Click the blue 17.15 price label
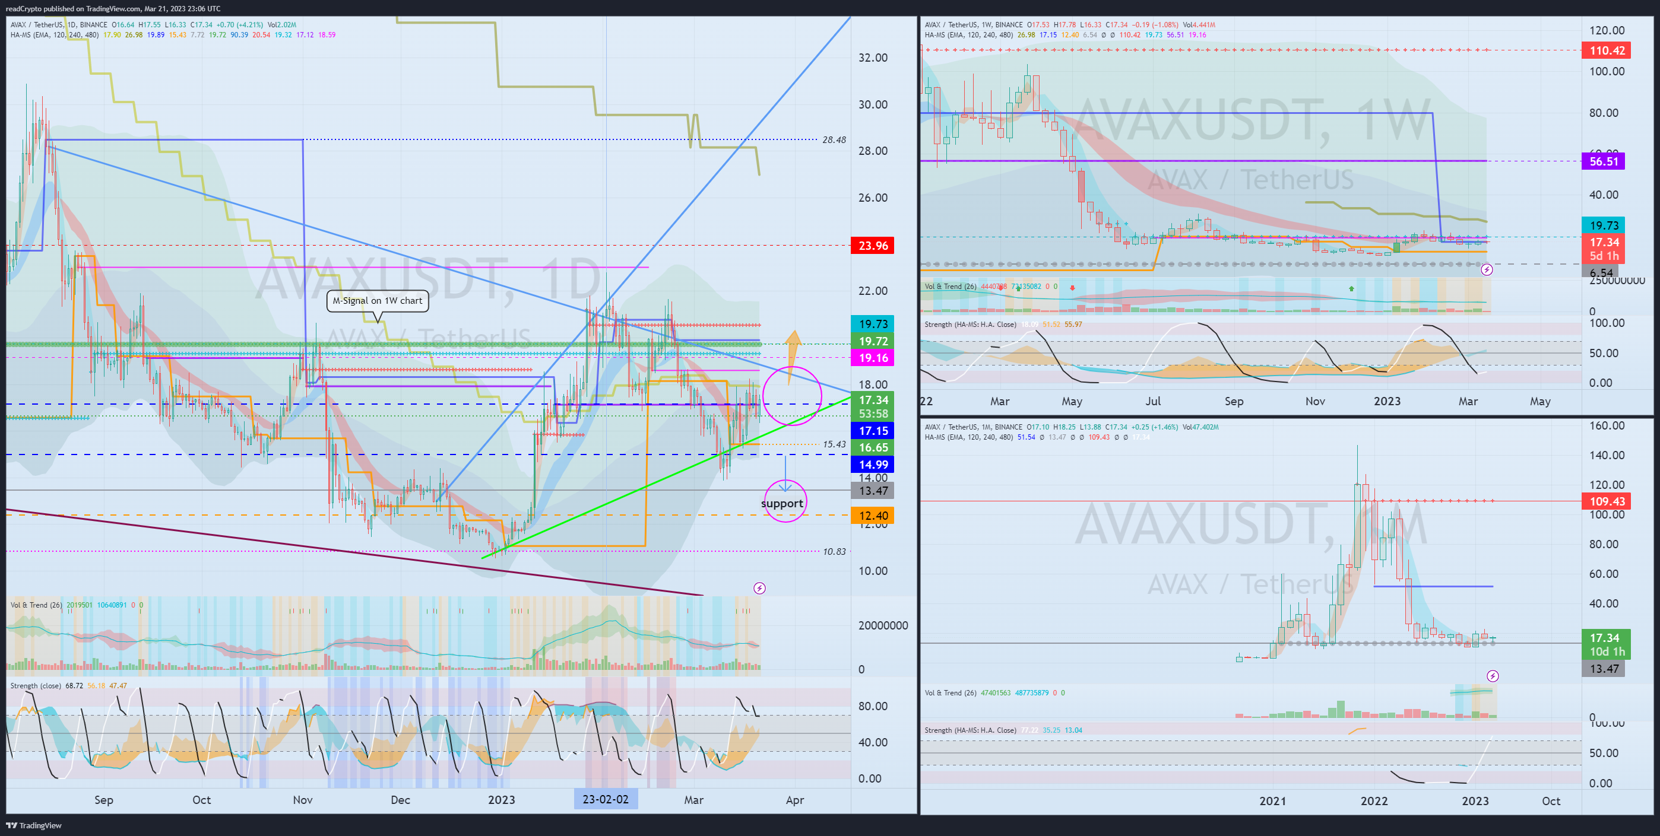This screenshot has width=1660, height=836. [x=873, y=430]
